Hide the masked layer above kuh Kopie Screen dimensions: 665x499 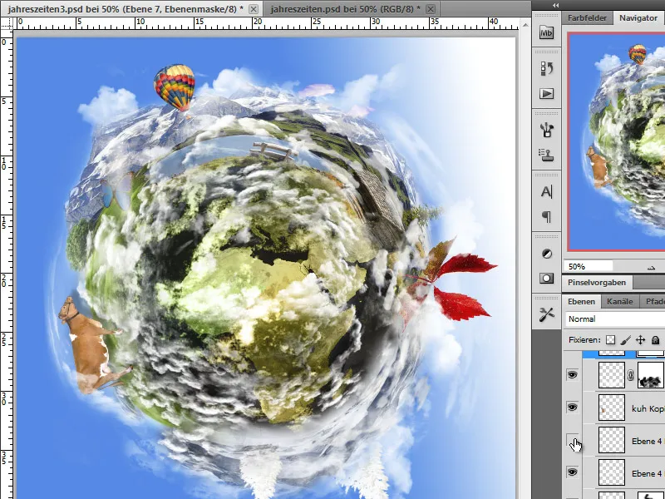coord(572,375)
